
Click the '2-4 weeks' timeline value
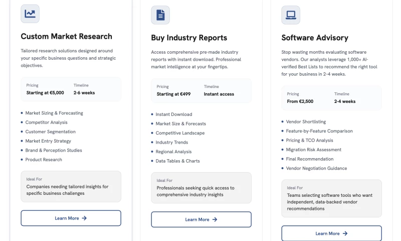click(345, 101)
